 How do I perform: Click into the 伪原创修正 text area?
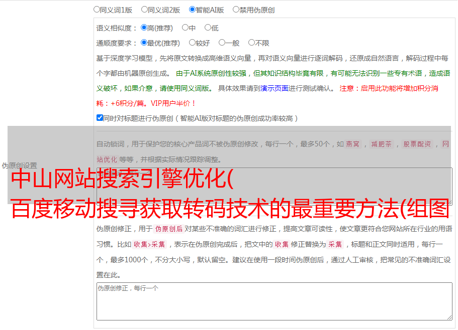pos(274,301)
